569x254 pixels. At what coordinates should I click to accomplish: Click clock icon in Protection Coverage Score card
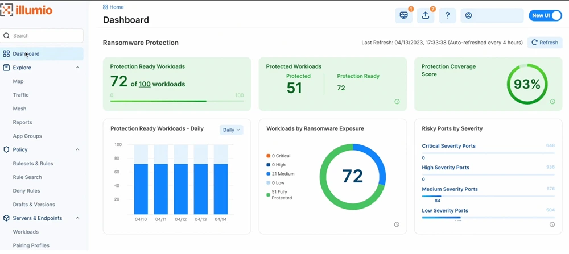pos(552,102)
